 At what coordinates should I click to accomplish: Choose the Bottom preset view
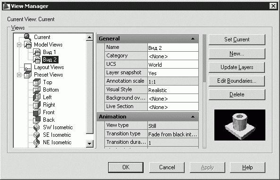tap(51, 90)
